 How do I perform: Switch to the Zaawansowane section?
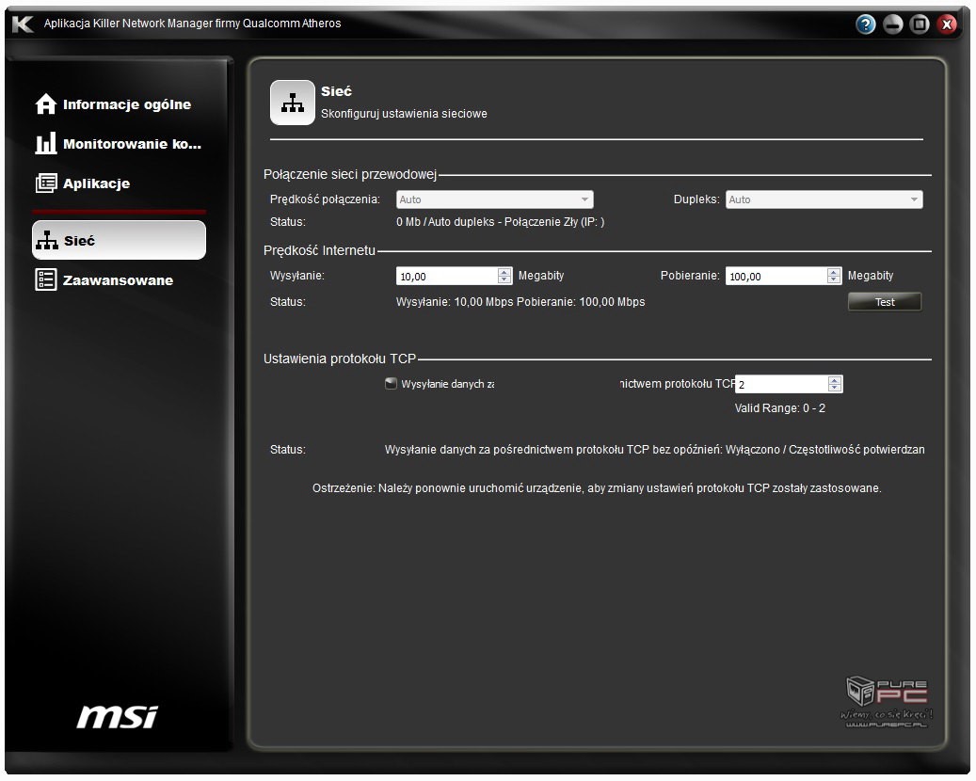pos(118,280)
